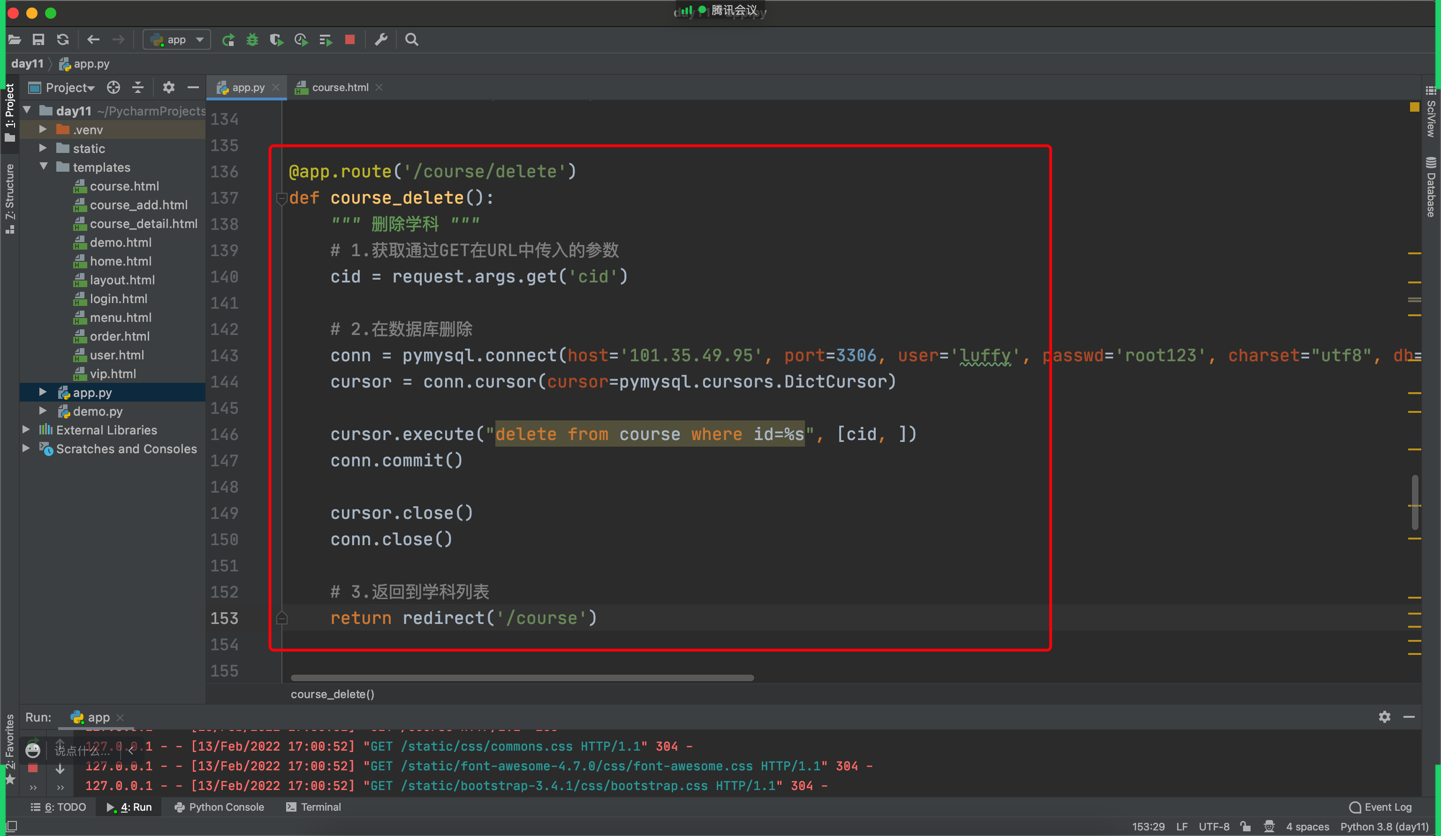Screen dimensions: 1441x836
Task: Navigate back with the left arrow icon
Action: tap(93, 39)
